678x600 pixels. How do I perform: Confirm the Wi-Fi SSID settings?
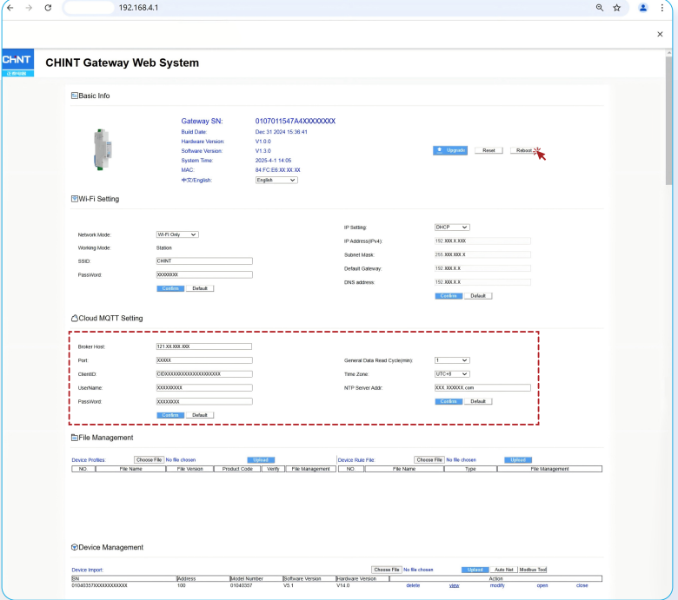(170, 288)
